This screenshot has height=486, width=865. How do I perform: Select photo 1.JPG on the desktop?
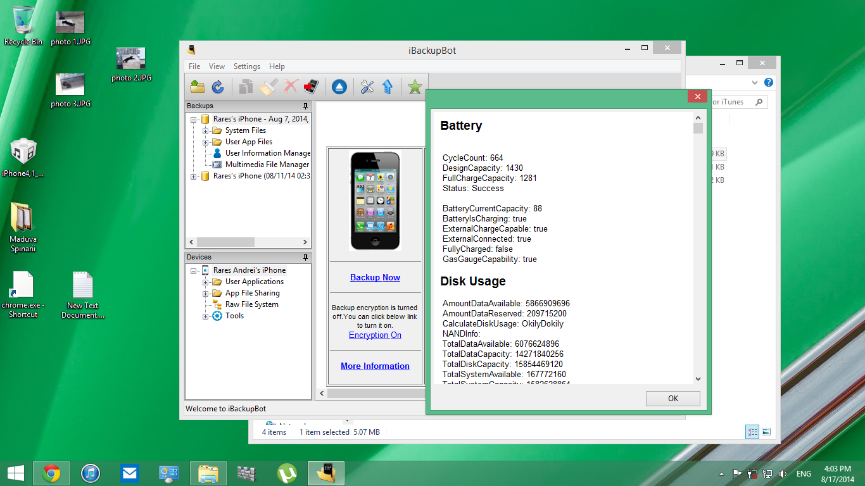pos(70,28)
